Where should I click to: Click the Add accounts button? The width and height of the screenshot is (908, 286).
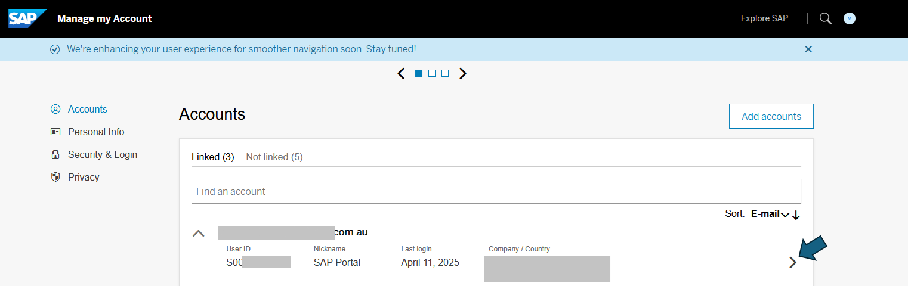[771, 116]
